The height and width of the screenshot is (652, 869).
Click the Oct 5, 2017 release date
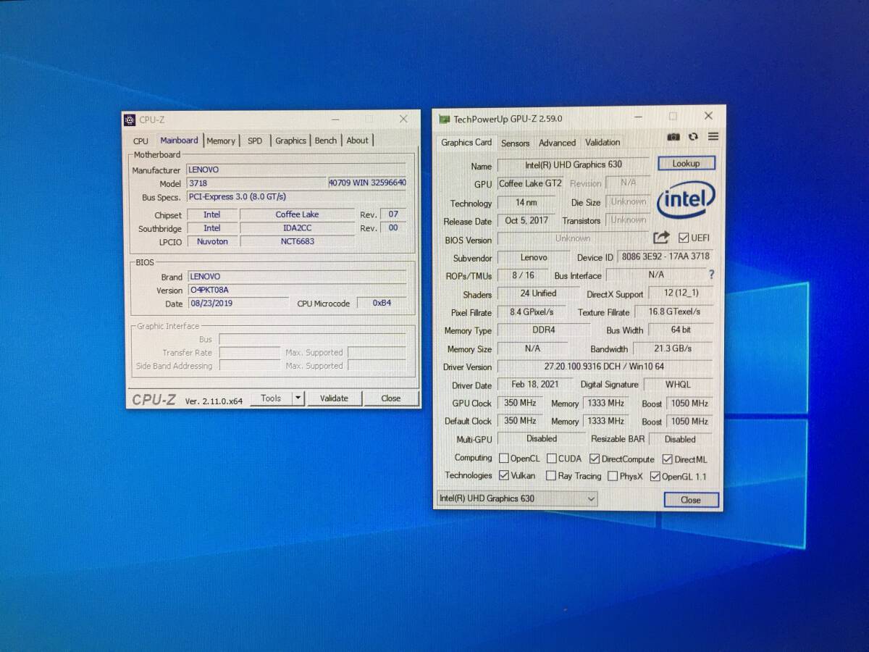tap(526, 220)
